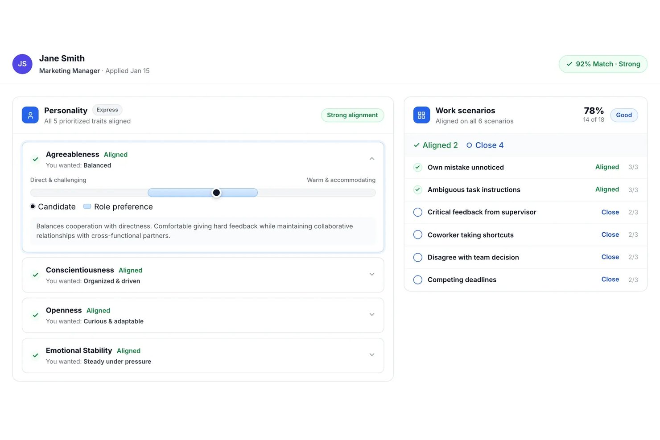660x440 pixels.
Task: Click the Openness trait title
Action: click(x=64, y=310)
